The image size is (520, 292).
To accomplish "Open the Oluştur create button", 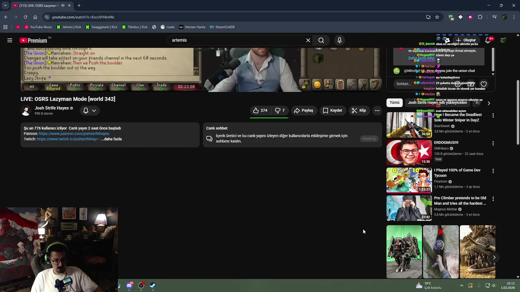I will (x=466, y=40).
